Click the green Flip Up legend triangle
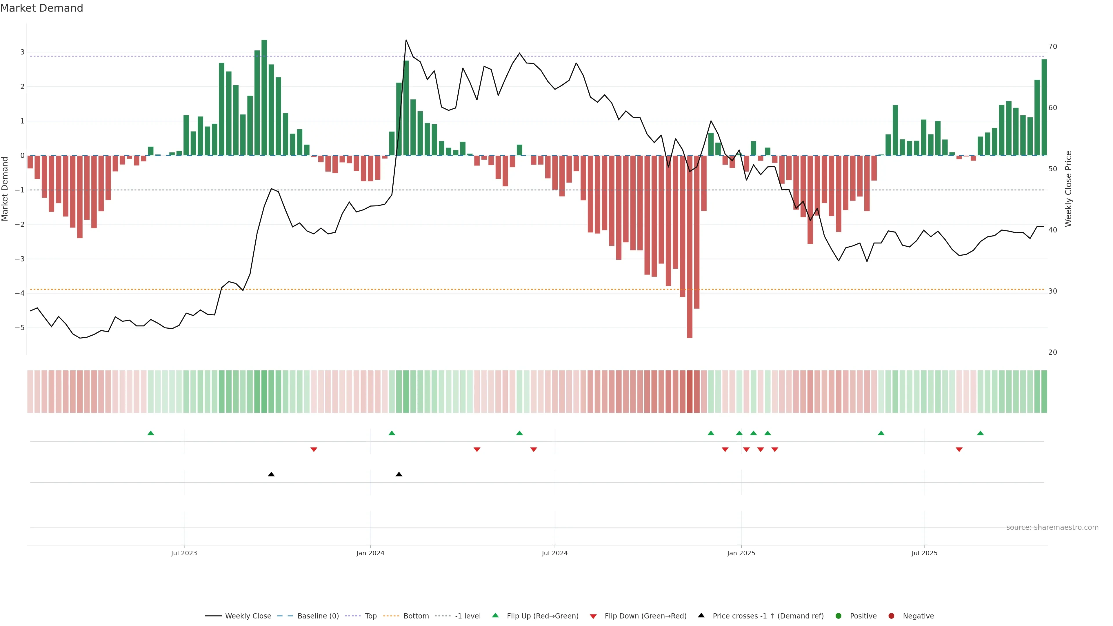This screenshot has width=1113, height=626. 496,615
